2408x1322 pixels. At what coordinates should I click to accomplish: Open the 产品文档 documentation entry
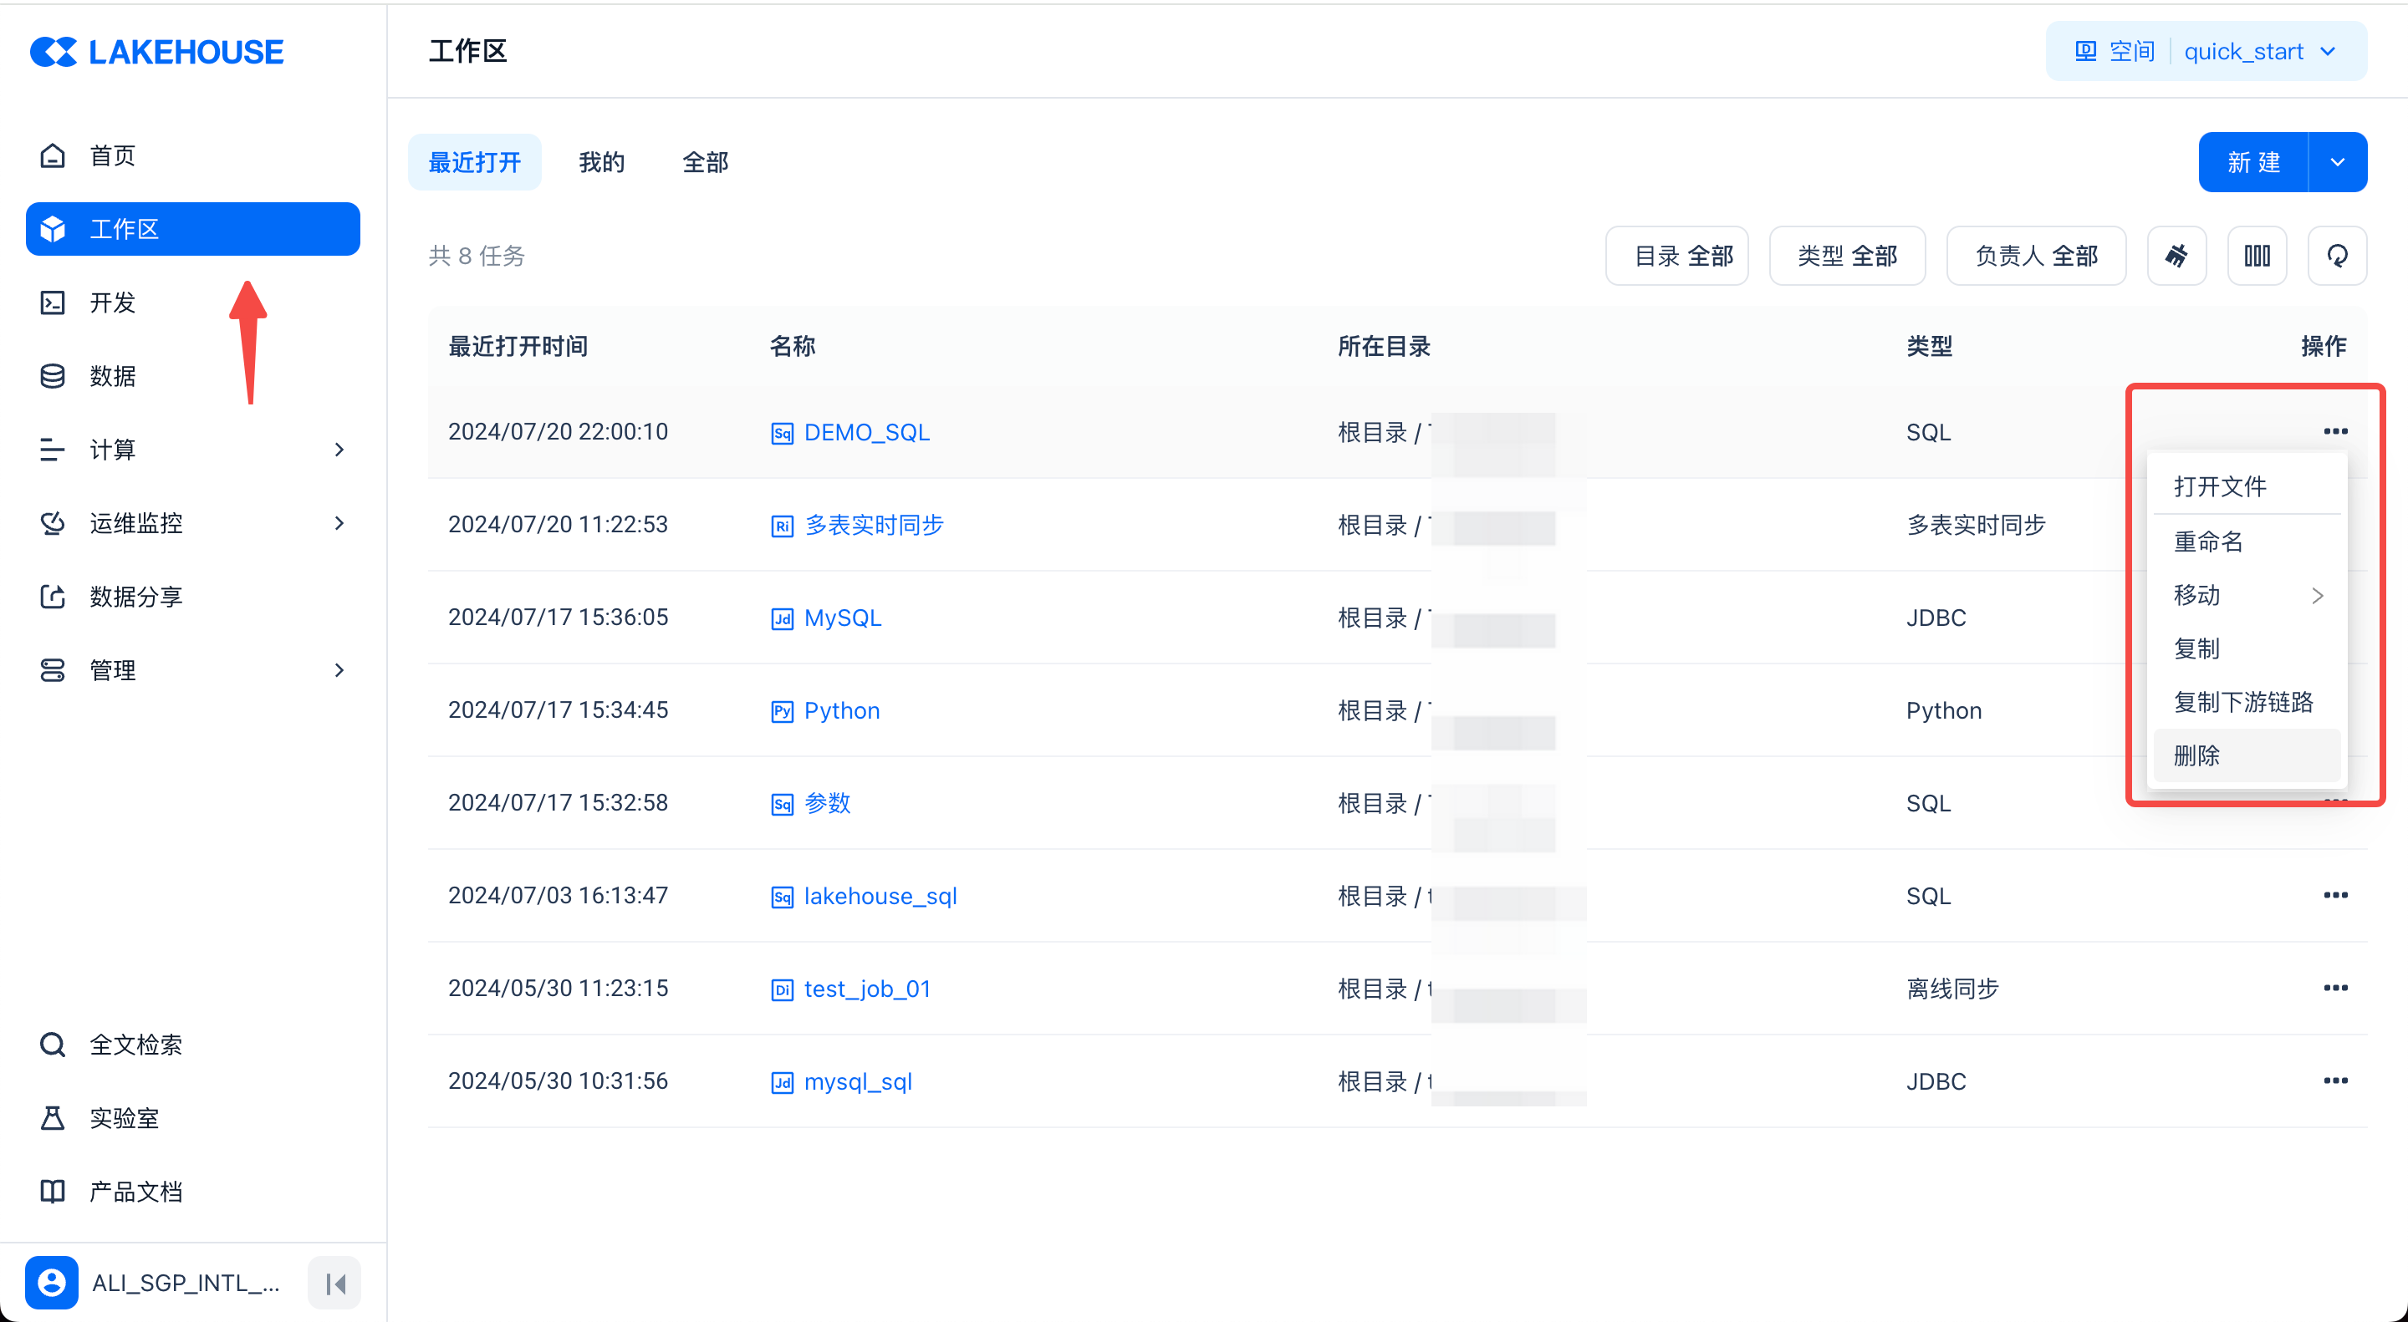(135, 1191)
